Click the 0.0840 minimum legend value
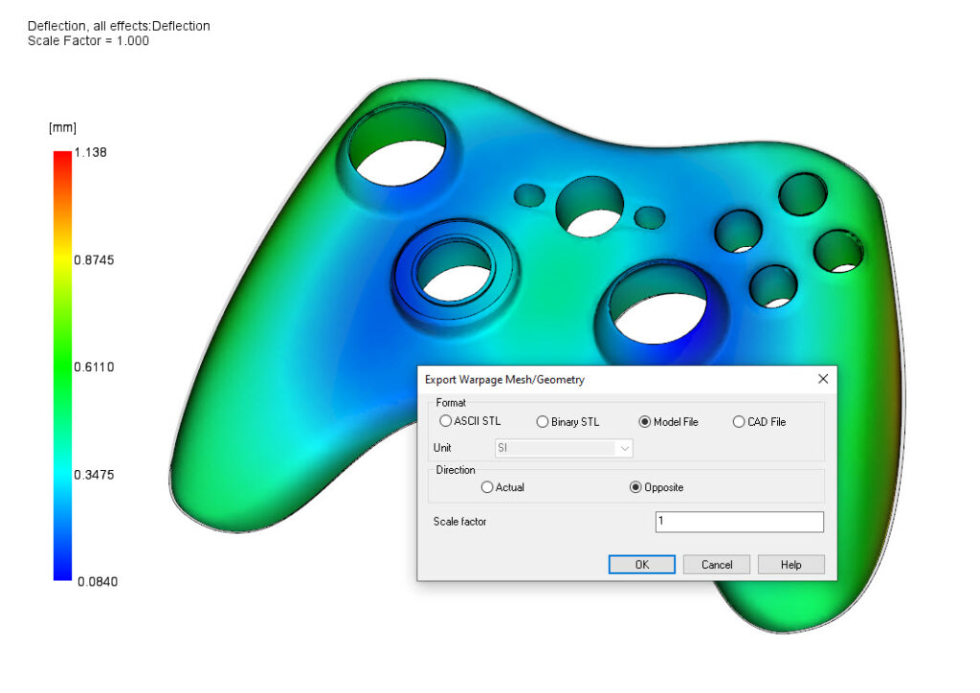The height and width of the screenshot is (693, 980). pos(98,582)
